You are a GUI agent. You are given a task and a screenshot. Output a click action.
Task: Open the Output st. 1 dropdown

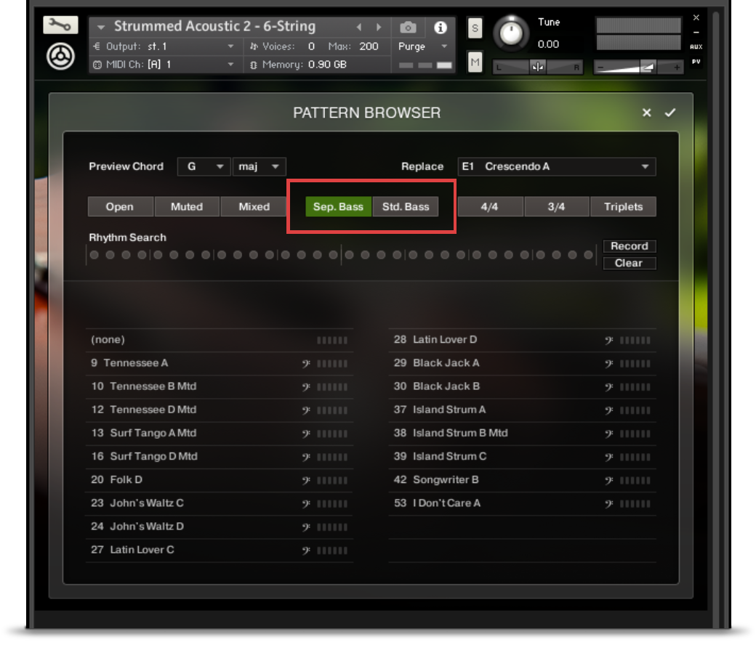coord(164,46)
